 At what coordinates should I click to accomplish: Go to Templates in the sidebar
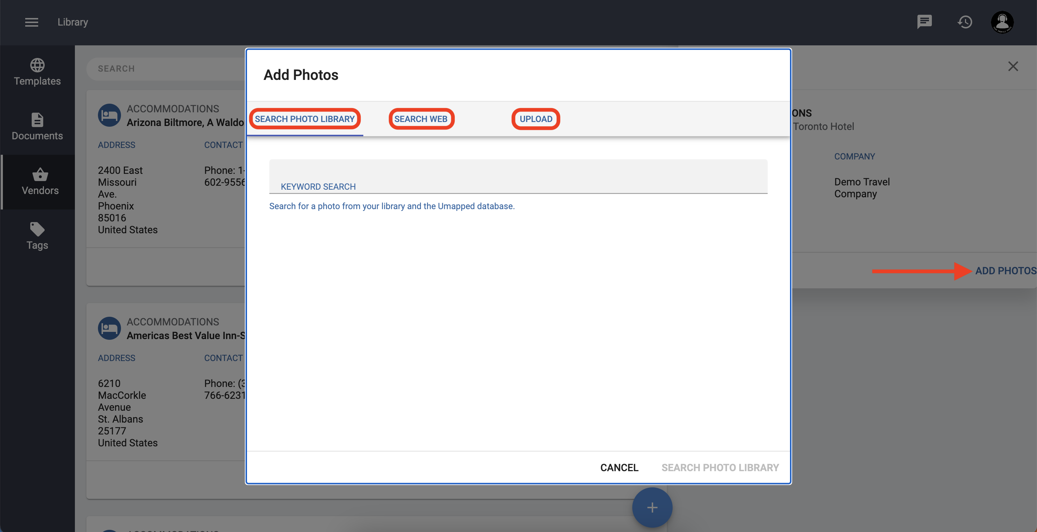point(37,72)
